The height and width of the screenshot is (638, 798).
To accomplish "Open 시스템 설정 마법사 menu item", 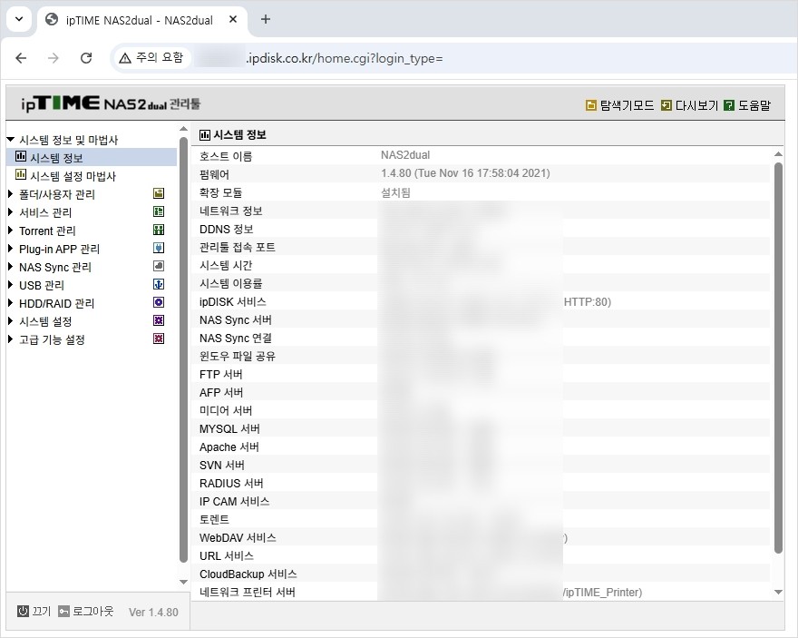I will click(x=73, y=176).
